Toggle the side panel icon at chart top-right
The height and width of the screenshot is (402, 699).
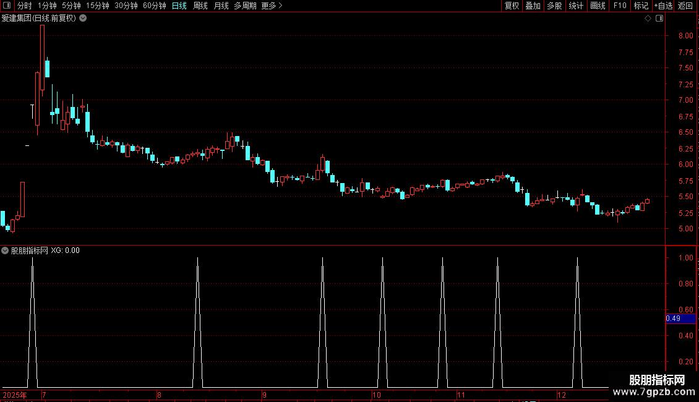[659, 19]
